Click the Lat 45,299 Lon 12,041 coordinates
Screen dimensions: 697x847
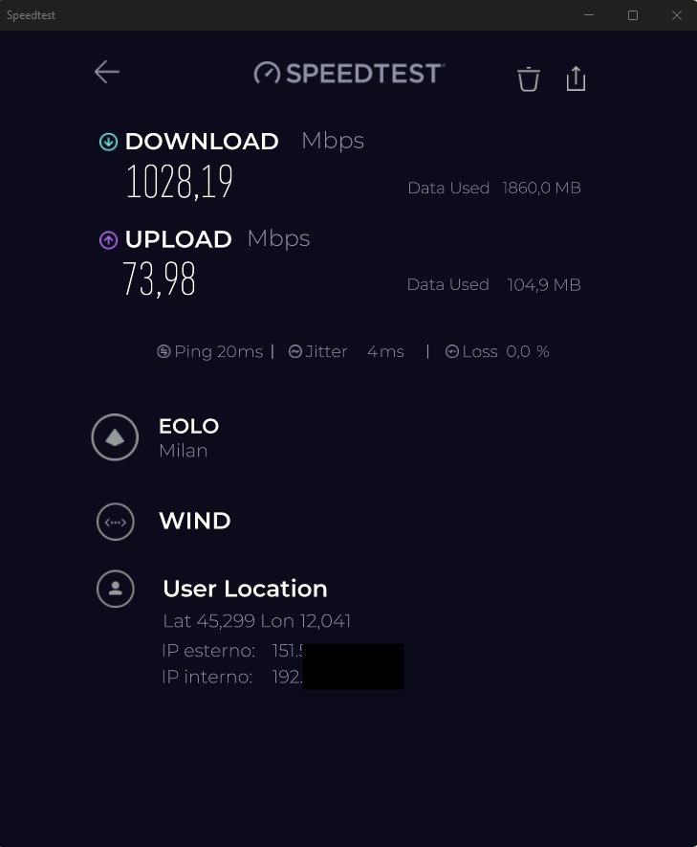[x=256, y=621]
